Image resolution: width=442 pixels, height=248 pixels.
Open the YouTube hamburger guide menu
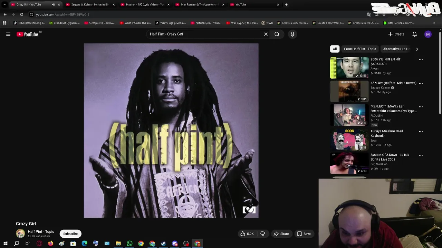coord(8,34)
